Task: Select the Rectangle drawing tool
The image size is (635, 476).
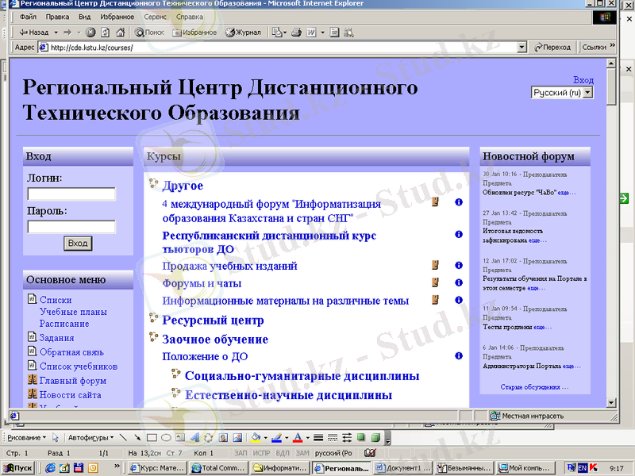Action: 152,437
